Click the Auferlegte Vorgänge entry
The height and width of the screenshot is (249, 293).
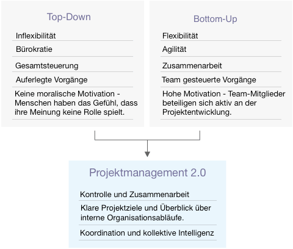tap(51, 80)
